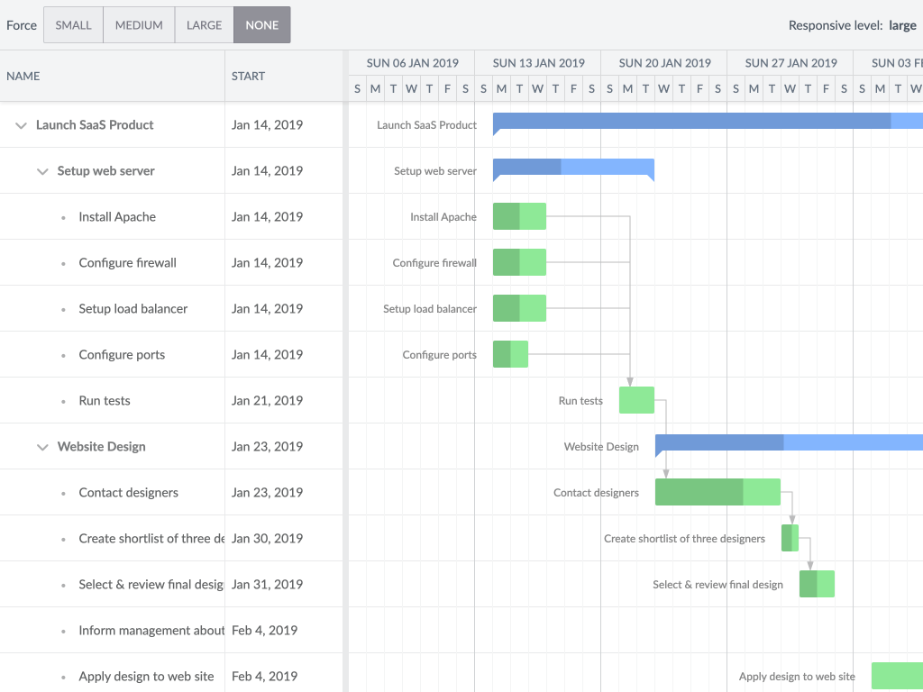Image resolution: width=923 pixels, height=692 pixels.
Task: Click Launch SaaS Product start date cell
Action: pos(284,124)
